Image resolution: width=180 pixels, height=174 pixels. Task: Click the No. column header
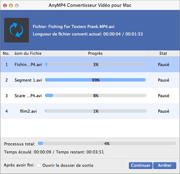6,53
